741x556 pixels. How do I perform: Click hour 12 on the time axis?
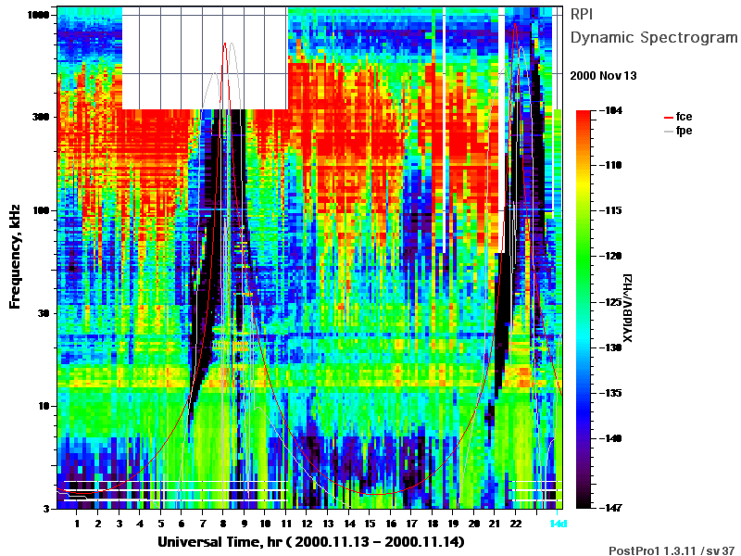[308, 524]
